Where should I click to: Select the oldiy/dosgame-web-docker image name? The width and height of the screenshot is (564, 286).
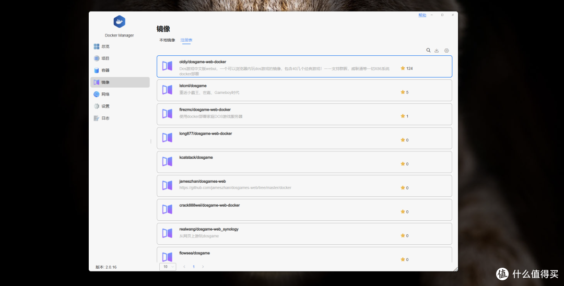(203, 62)
